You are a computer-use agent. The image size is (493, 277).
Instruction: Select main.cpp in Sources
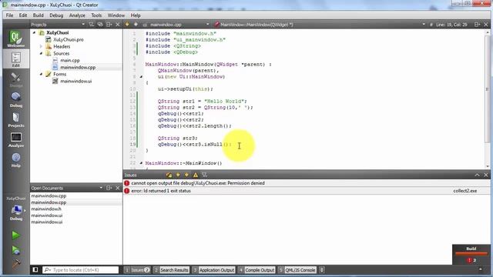[x=70, y=60]
